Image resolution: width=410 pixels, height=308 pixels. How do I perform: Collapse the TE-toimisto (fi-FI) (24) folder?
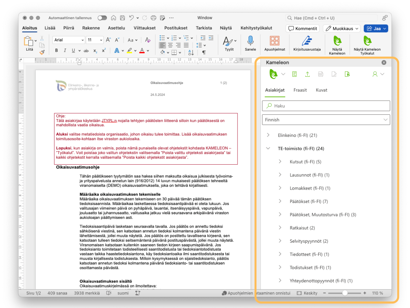[x=268, y=149]
